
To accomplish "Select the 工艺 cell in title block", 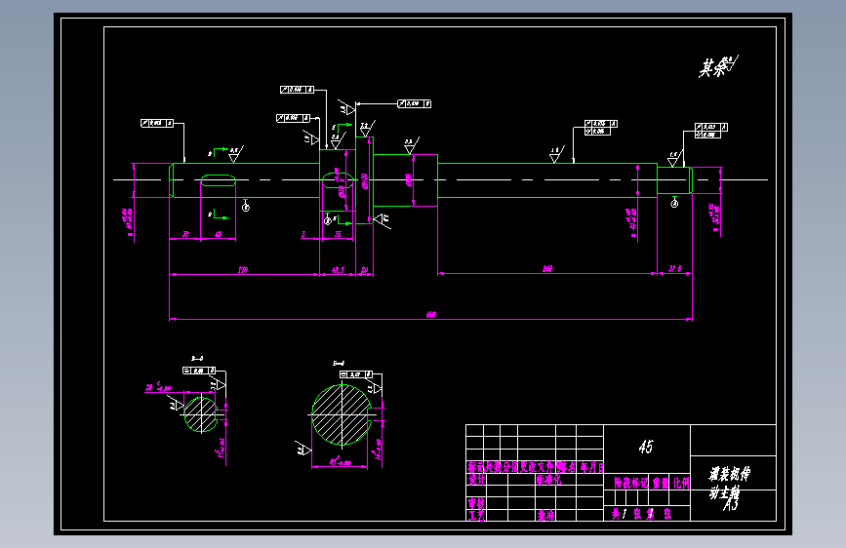I will click(x=476, y=515).
